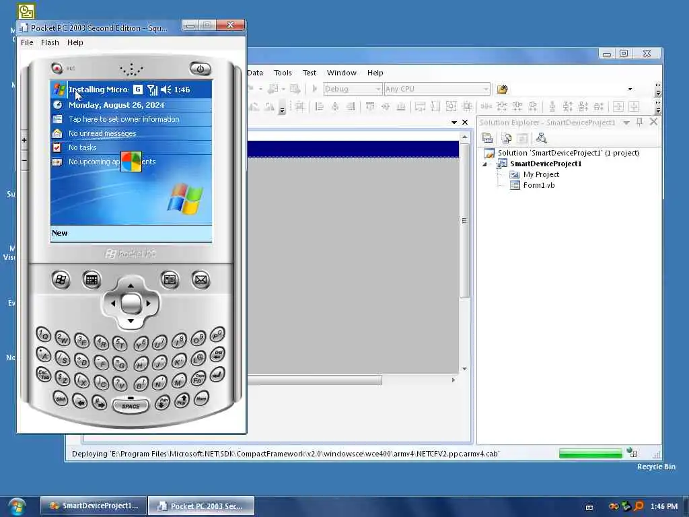
Task: Tap the d-pad down arrow
Action: tap(131, 321)
